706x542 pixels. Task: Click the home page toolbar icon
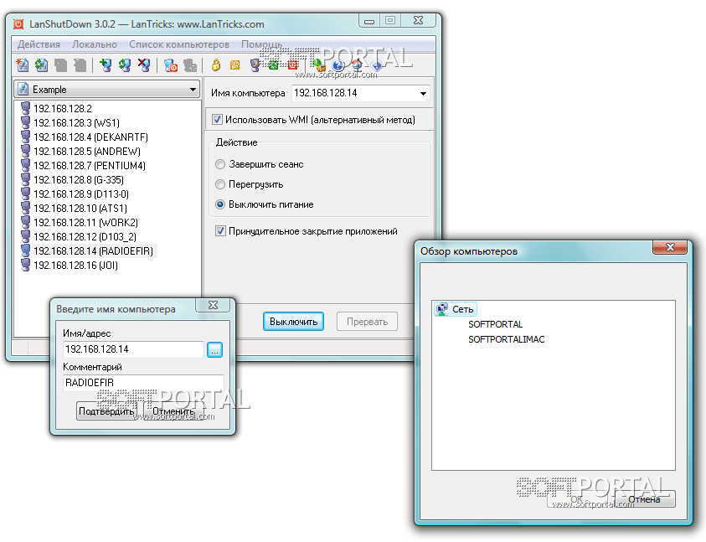click(x=358, y=66)
